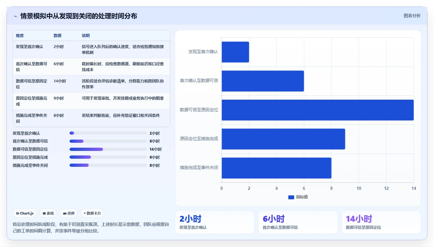The height and width of the screenshot is (247, 434).
Task: Click the 指标值 legend color box
Action: pos(291,197)
